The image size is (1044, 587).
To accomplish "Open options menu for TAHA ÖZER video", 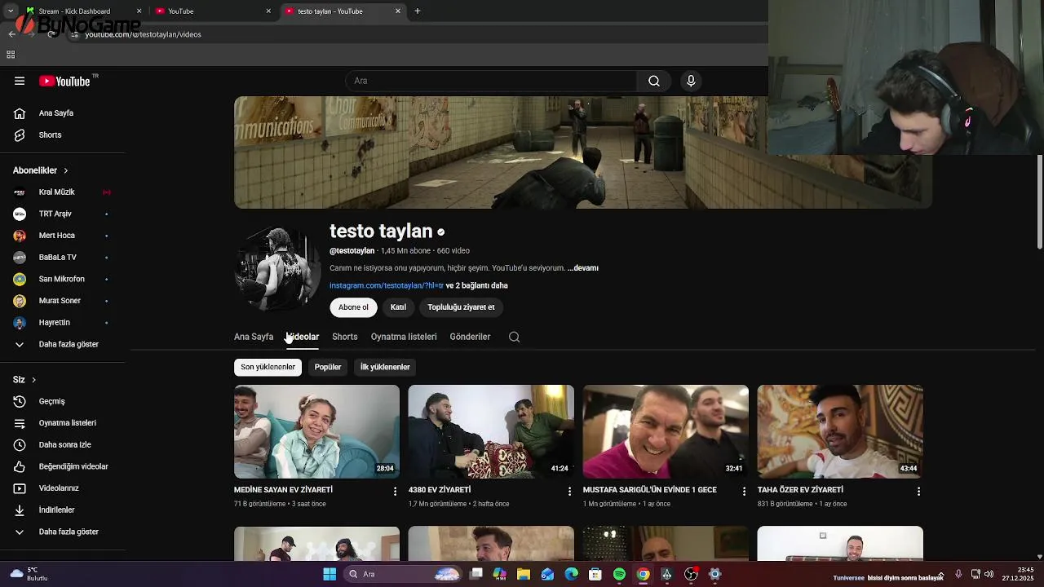I will point(918,492).
